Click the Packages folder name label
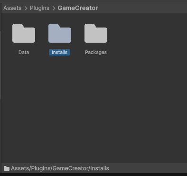The width and height of the screenshot is (187, 176). [96, 52]
